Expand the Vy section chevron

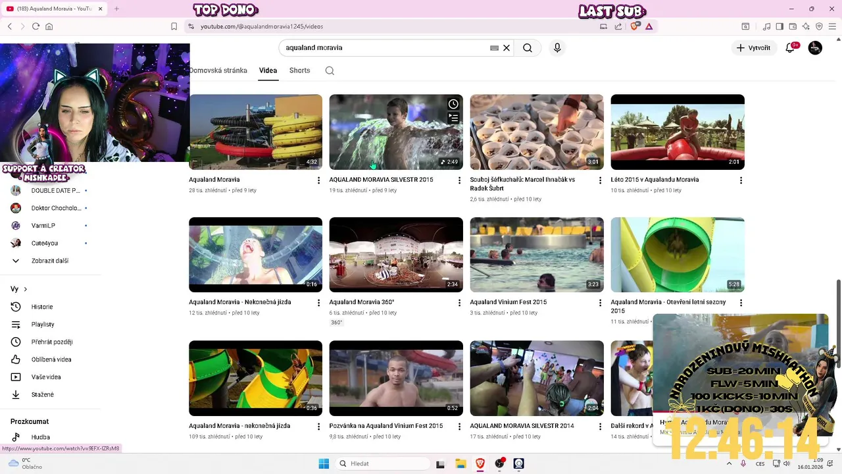point(26,289)
